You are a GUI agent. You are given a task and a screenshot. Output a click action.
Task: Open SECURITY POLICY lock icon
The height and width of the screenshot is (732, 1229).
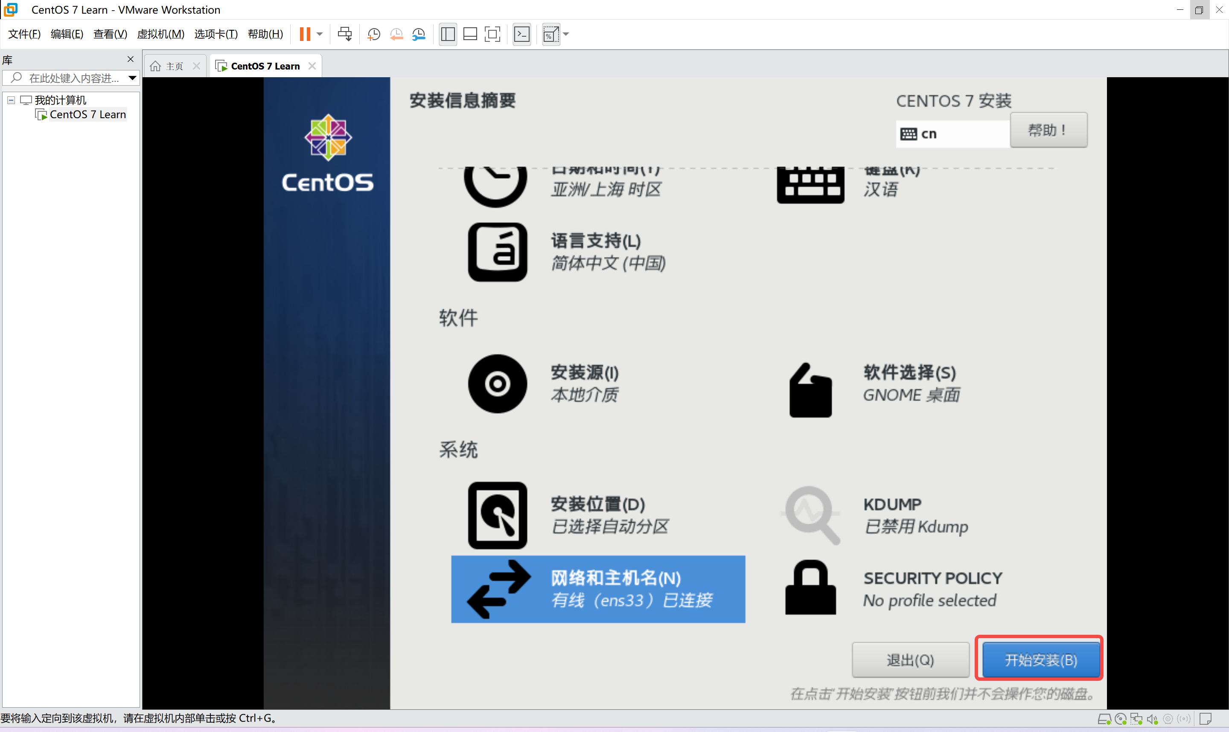(810, 587)
